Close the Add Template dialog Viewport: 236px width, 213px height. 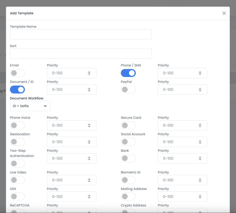pyautogui.click(x=224, y=13)
